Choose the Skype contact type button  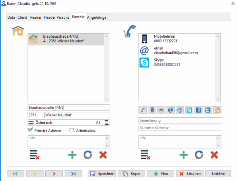click(x=189, y=110)
